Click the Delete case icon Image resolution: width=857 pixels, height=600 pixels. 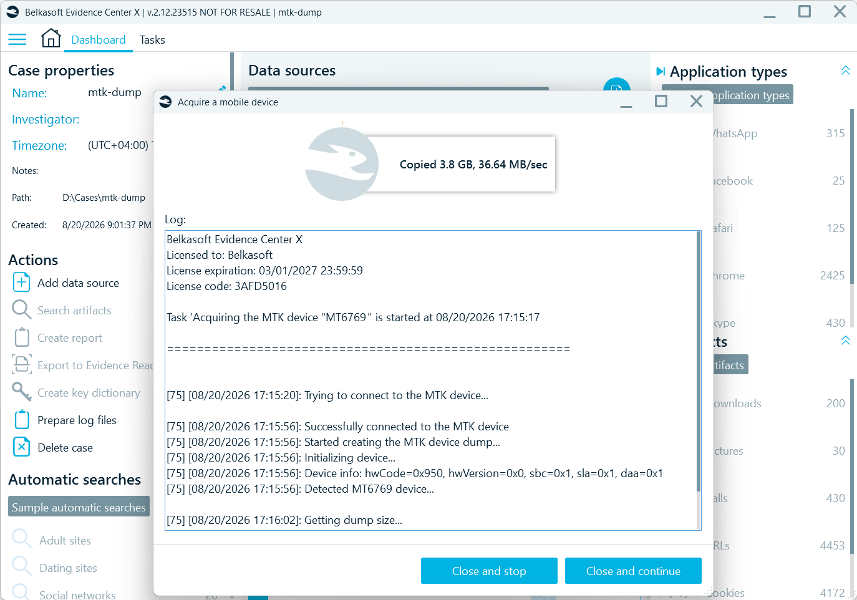click(x=22, y=447)
